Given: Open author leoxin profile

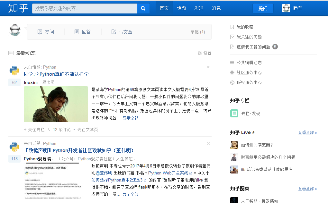Looking at the screenshot, I should (30, 83).
